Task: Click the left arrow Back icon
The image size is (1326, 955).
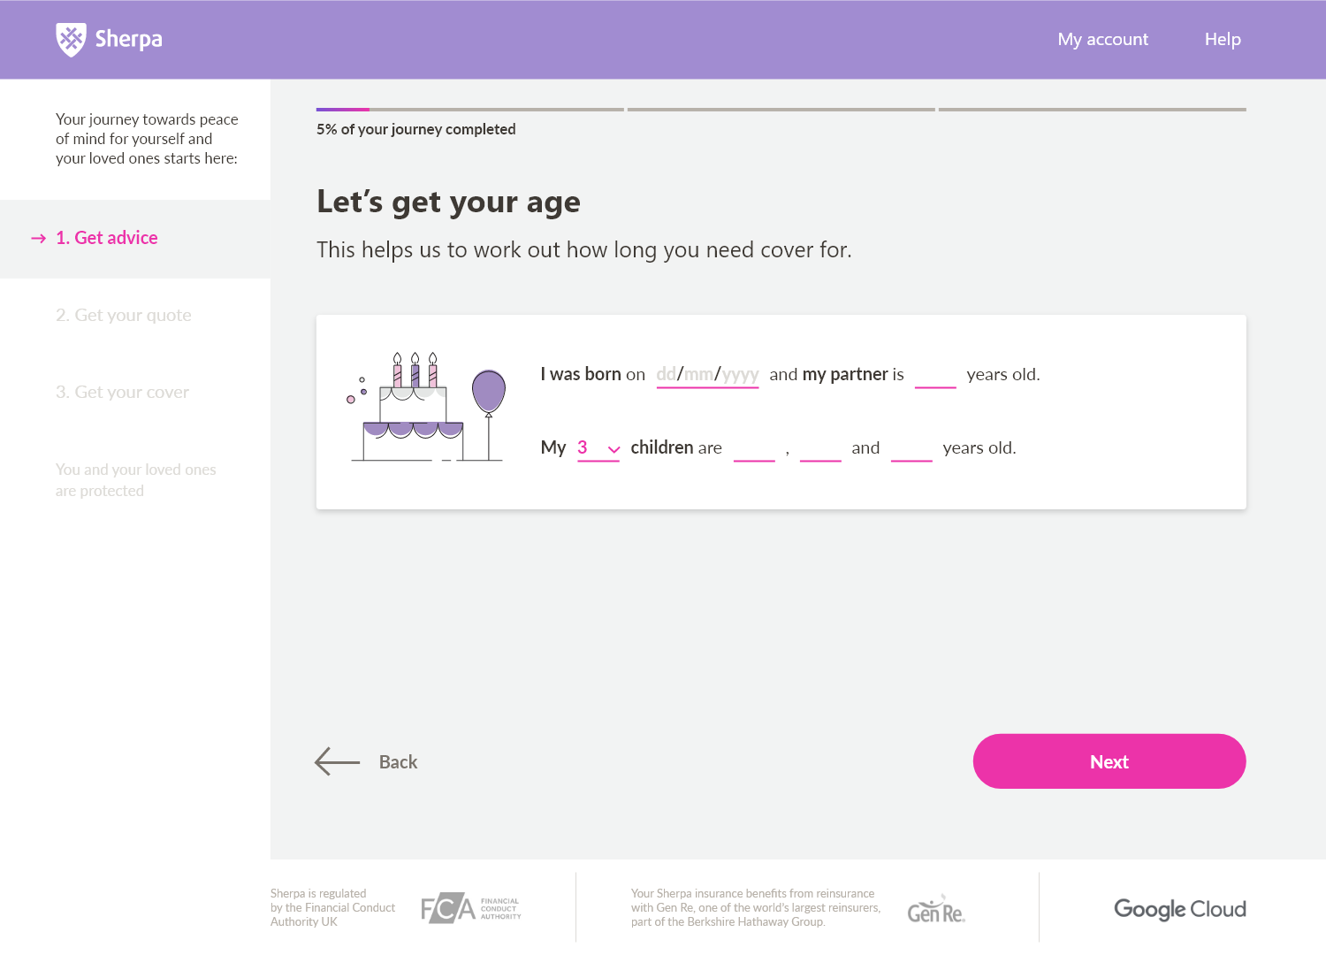Action: click(x=337, y=761)
